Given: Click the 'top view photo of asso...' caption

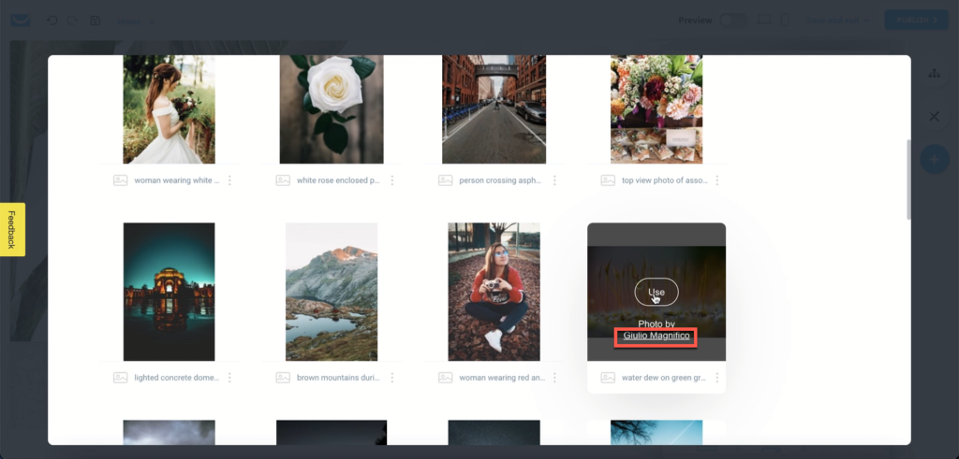Looking at the screenshot, I should [x=664, y=180].
